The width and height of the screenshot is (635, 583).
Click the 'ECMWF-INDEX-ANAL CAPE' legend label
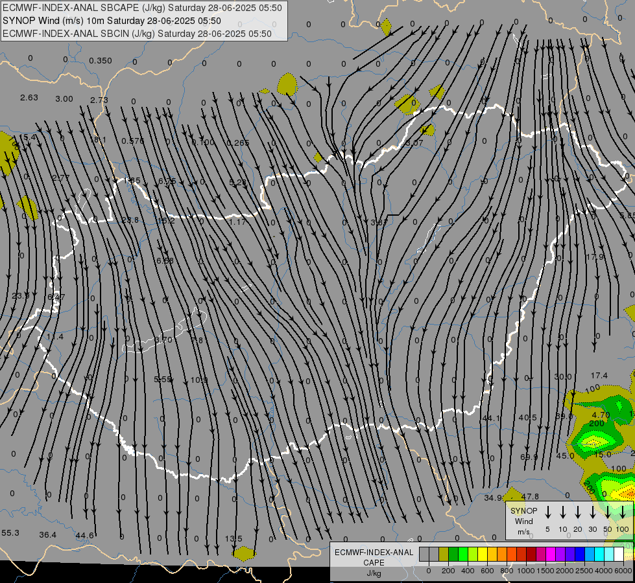[374, 558]
